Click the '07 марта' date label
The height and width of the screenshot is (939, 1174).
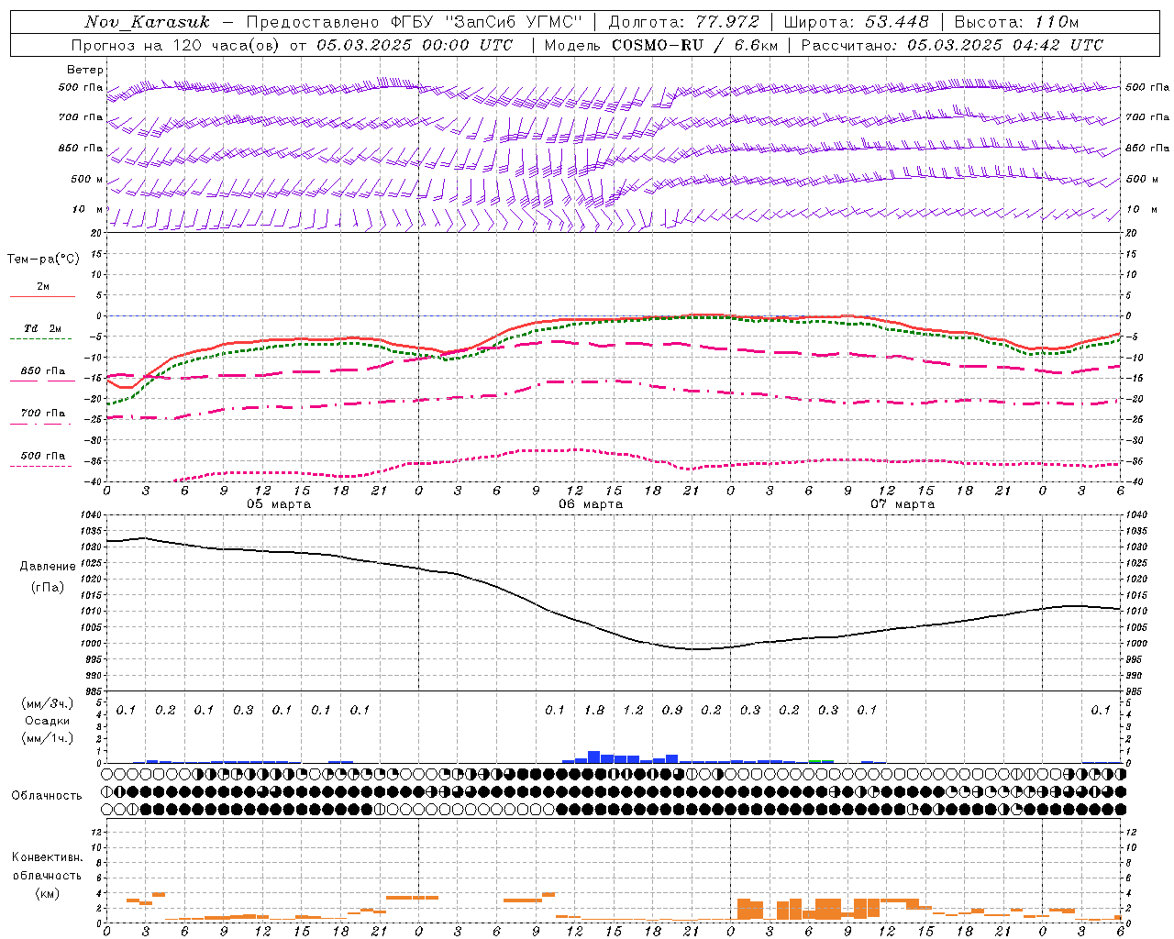[903, 504]
